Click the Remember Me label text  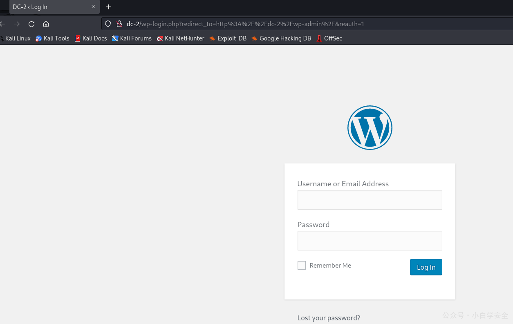[x=330, y=266]
